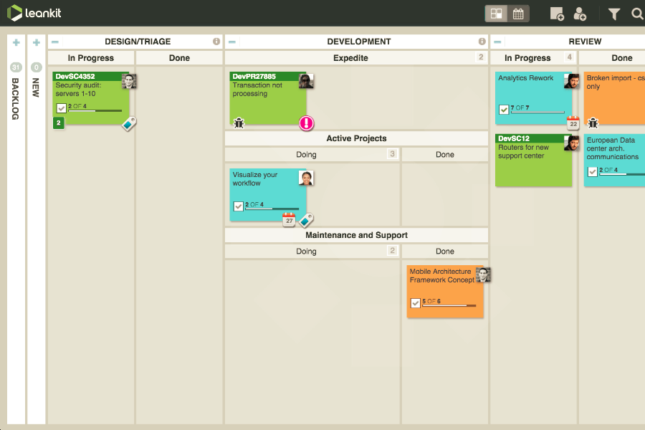Select Maintenance and Support lane header

[x=356, y=235]
